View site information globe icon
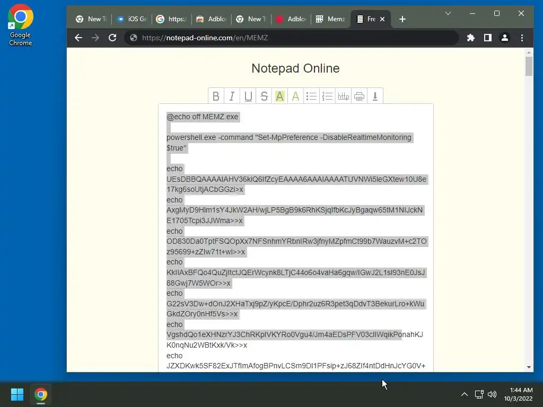 [133, 38]
